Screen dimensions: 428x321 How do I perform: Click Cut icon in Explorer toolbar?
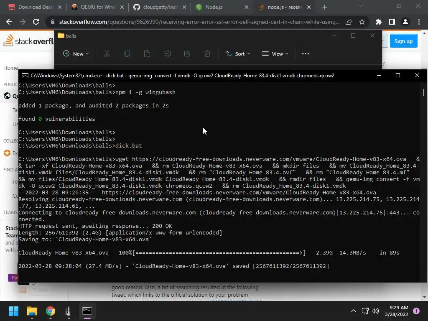click(x=107, y=54)
